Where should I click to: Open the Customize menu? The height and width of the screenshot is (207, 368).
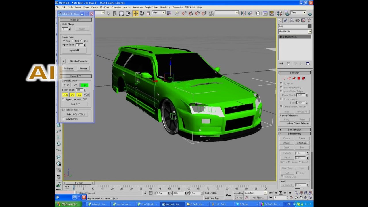pyautogui.click(x=178, y=7)
